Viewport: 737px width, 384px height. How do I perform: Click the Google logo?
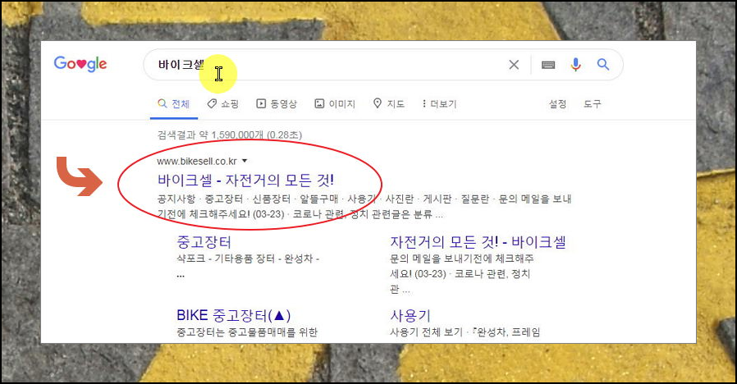pos(80,63)
